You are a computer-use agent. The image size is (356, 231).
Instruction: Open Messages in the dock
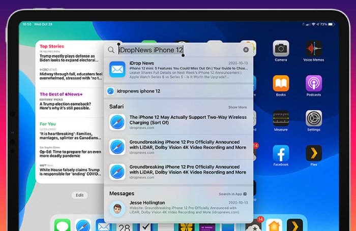[x=62, y=225]
